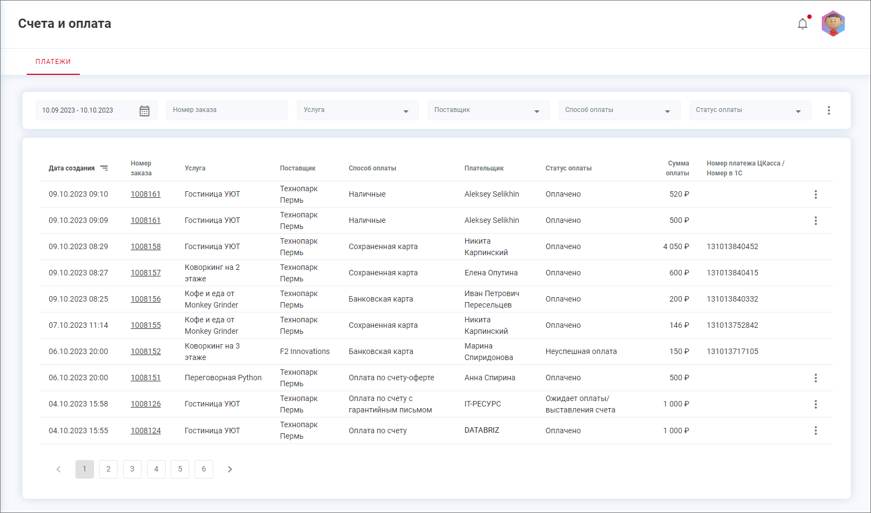
Task: Jump to page 6
Action: (x=204, y=469)
